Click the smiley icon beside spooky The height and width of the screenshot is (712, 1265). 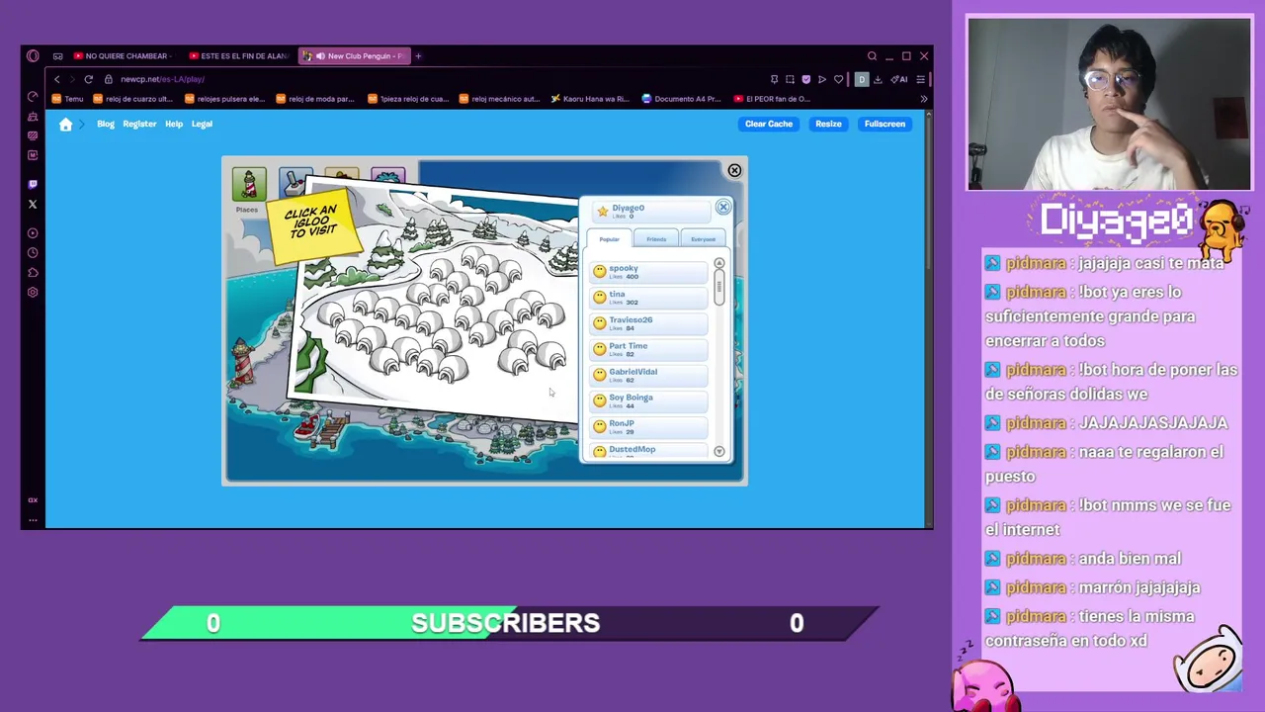pyautogui.click(x=599, y=271)
